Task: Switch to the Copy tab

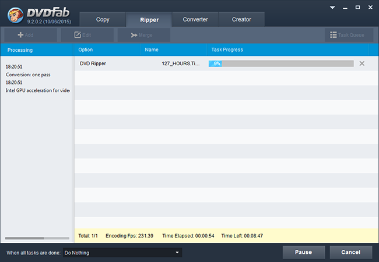Action: click(103, 19)
